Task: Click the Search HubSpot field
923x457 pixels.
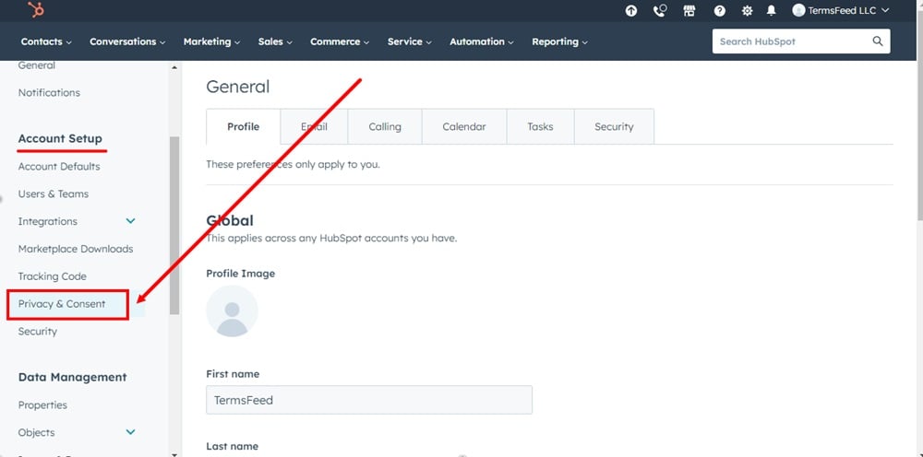Action: pyautogui.click(x=801, y=41)
